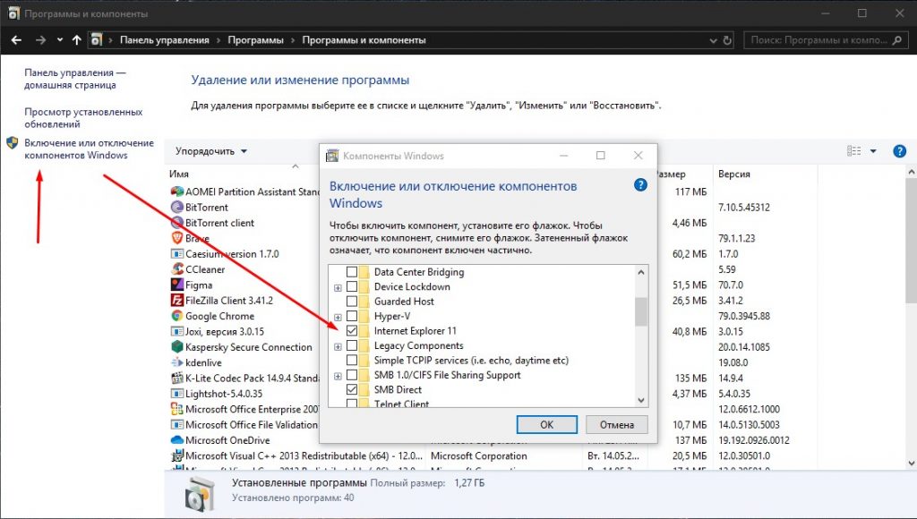This screenshot has height=519, width=917.
Task: Open Просмотр установленных обновлений link
Action: pyautogui.click(x=83, y=117)
